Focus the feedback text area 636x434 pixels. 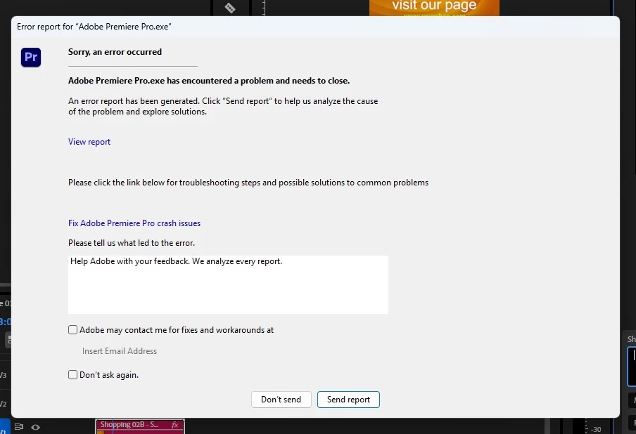tap(228, 284)
